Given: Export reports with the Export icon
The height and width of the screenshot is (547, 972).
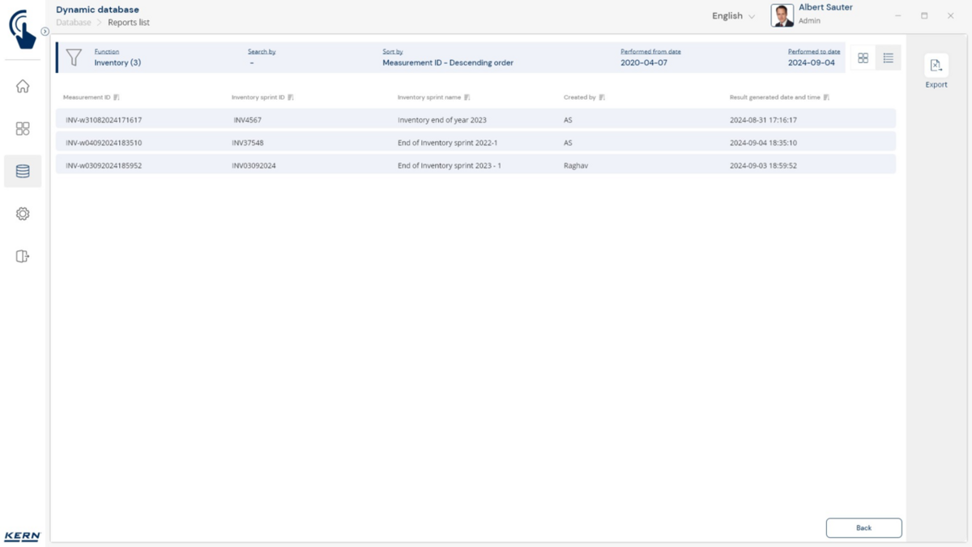Looking at the screenshot, I should point(936,66).
